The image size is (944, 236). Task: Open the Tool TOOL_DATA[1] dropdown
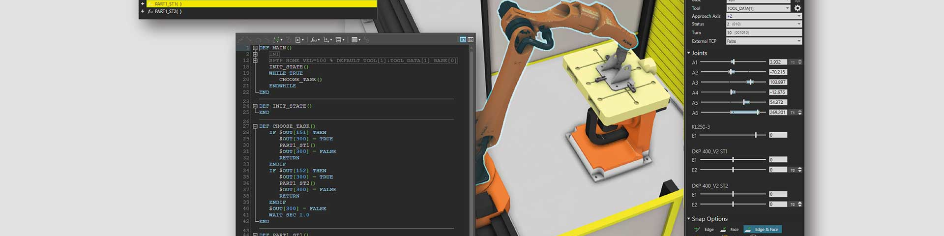[758, 8]
